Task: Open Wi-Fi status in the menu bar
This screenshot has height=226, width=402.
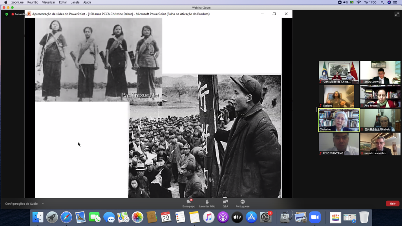Action: [x=359, y=2]
